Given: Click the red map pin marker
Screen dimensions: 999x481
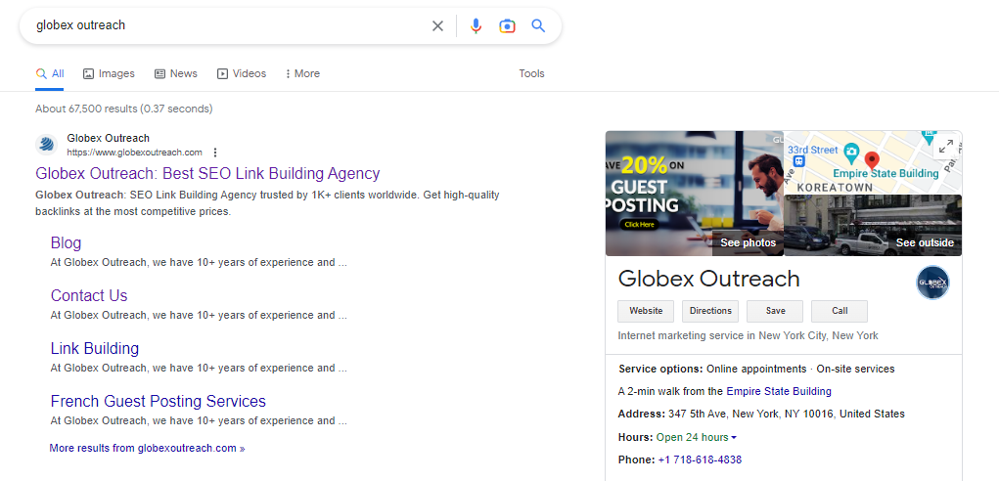Looking at the screenshot, I should point(872,161).
